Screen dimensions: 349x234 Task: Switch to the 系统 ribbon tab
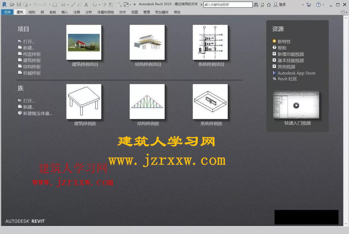[x=53, y=12]
